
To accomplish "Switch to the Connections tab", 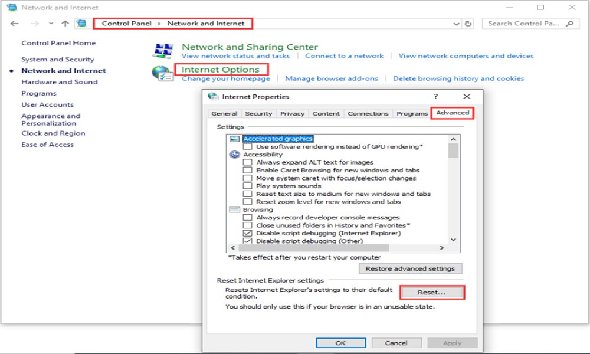I will 368,113.
